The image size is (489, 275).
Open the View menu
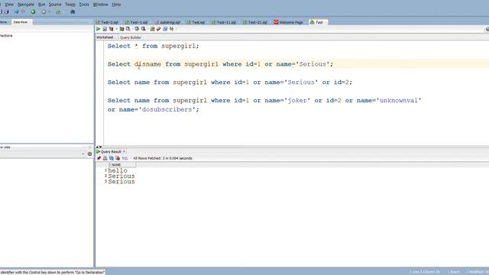pyautogui.click(x=9, y=5)
